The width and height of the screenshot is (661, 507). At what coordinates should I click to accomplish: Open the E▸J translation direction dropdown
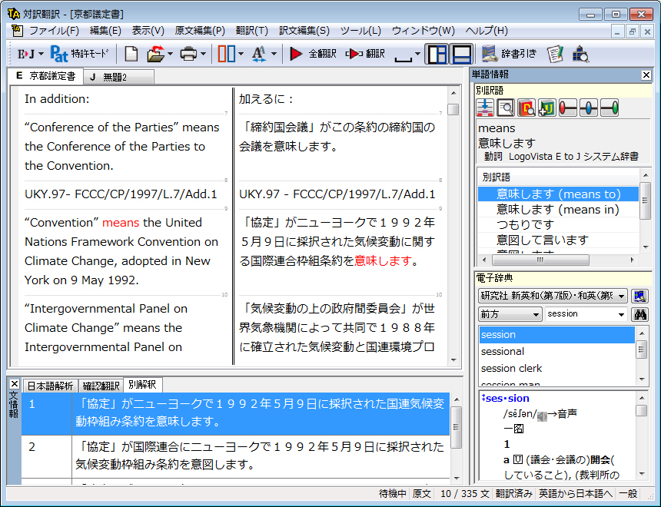pos(31,54)
